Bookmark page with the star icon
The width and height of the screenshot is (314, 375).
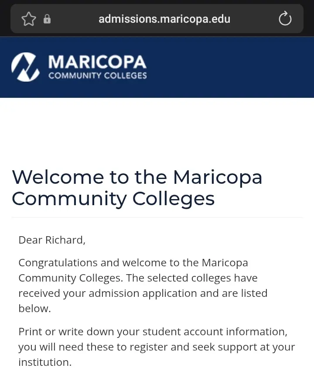pyautogui.click(x=29, y=19)
